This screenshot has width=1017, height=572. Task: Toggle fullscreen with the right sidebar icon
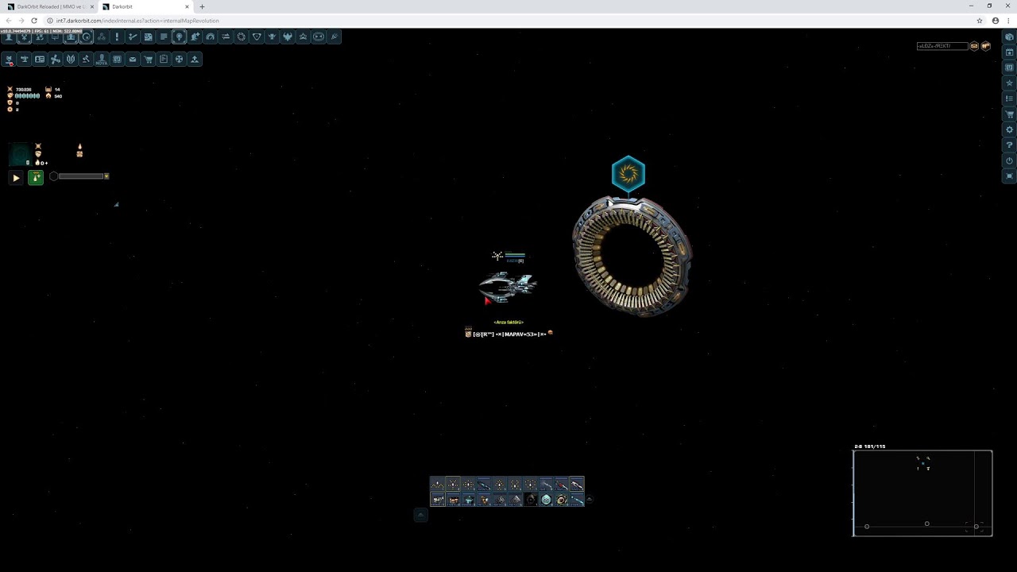[1010, 176]
